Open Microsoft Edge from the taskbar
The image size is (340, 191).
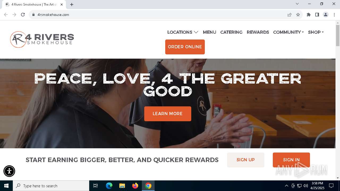point(109,186)
